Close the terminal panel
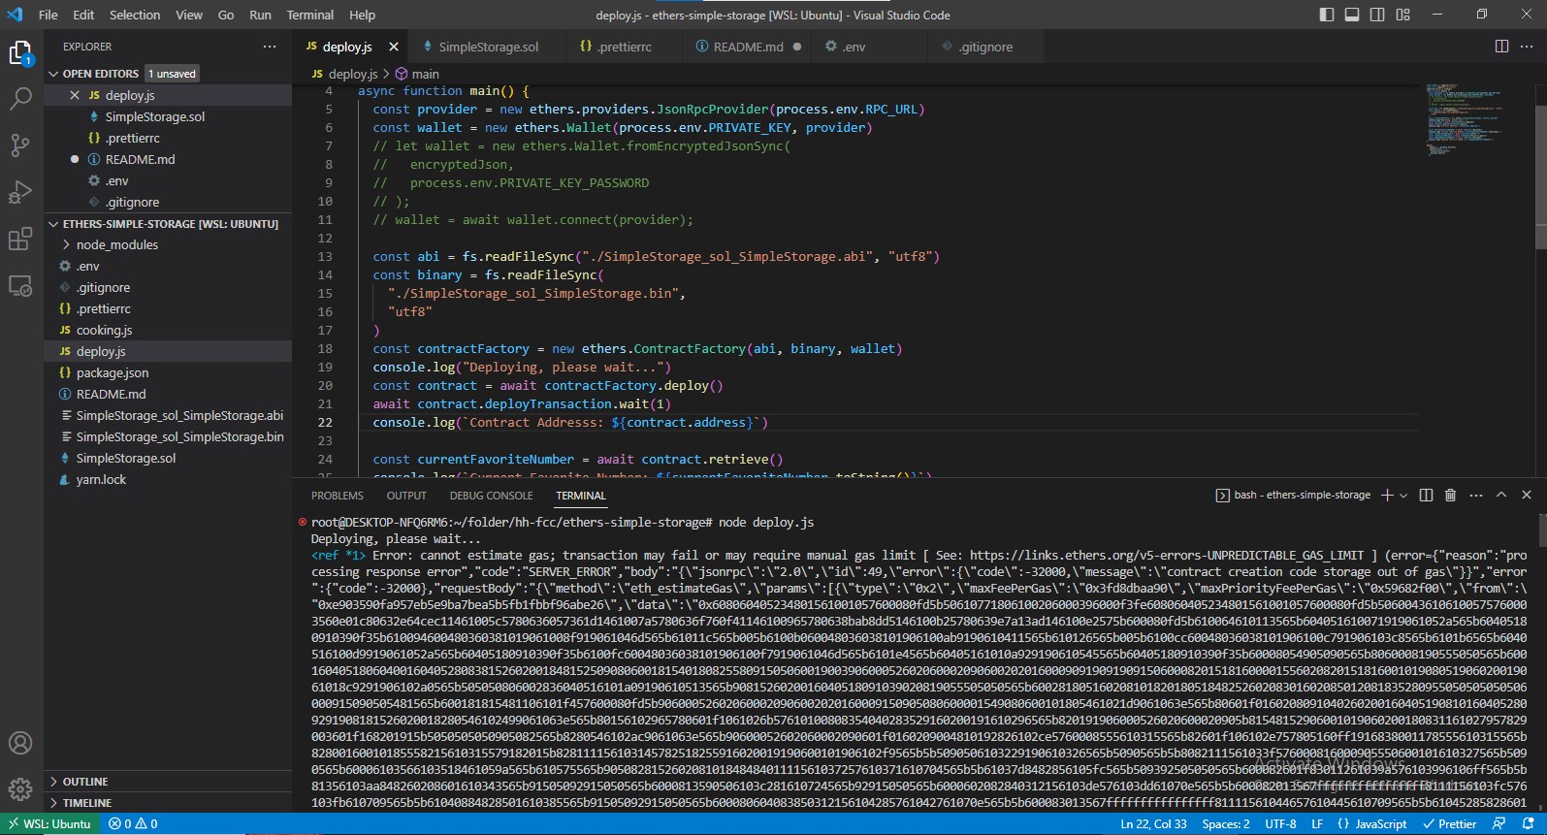Viewport: 1547px width, 835px height. (x=1527, y=495)
